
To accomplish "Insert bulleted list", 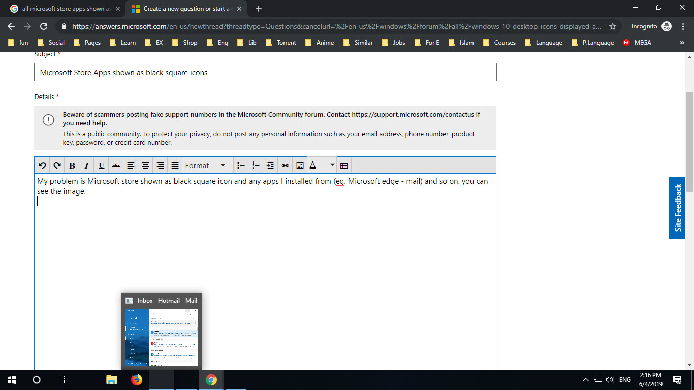I will click(241, 166).
